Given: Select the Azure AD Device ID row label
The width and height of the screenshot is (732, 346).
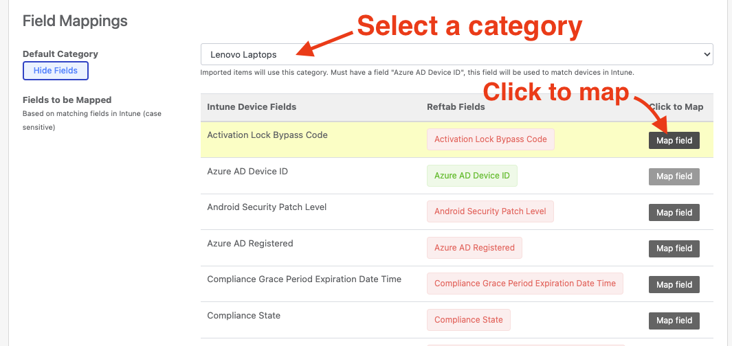Looking at the screenshot, I should pos(247,172).
